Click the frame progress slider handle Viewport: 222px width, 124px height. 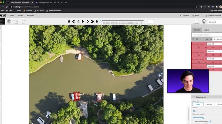(x=102, y=21)
